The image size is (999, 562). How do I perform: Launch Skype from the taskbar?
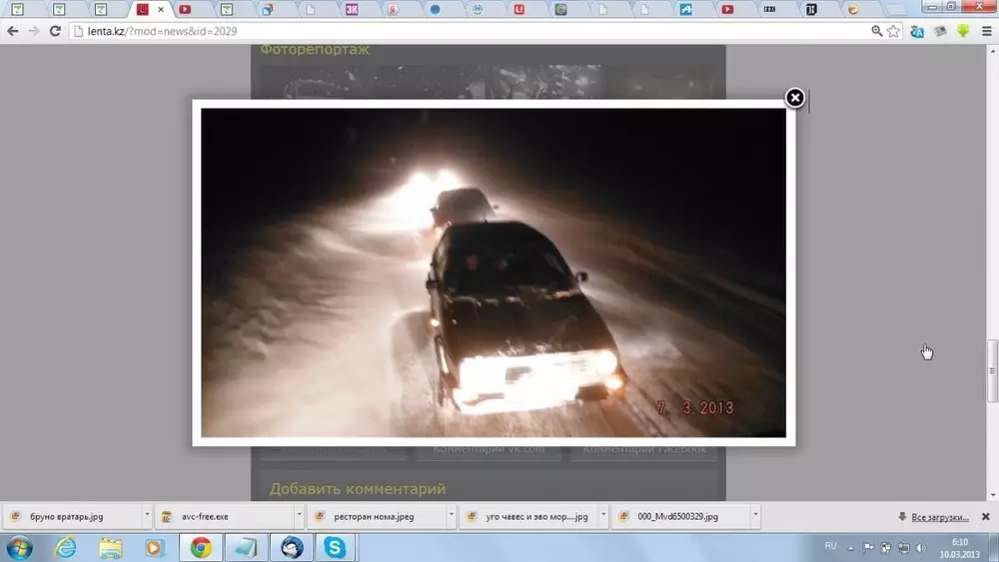334,547
